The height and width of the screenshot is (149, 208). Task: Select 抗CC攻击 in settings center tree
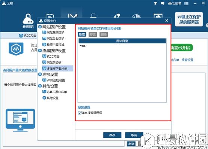point(53,57)
